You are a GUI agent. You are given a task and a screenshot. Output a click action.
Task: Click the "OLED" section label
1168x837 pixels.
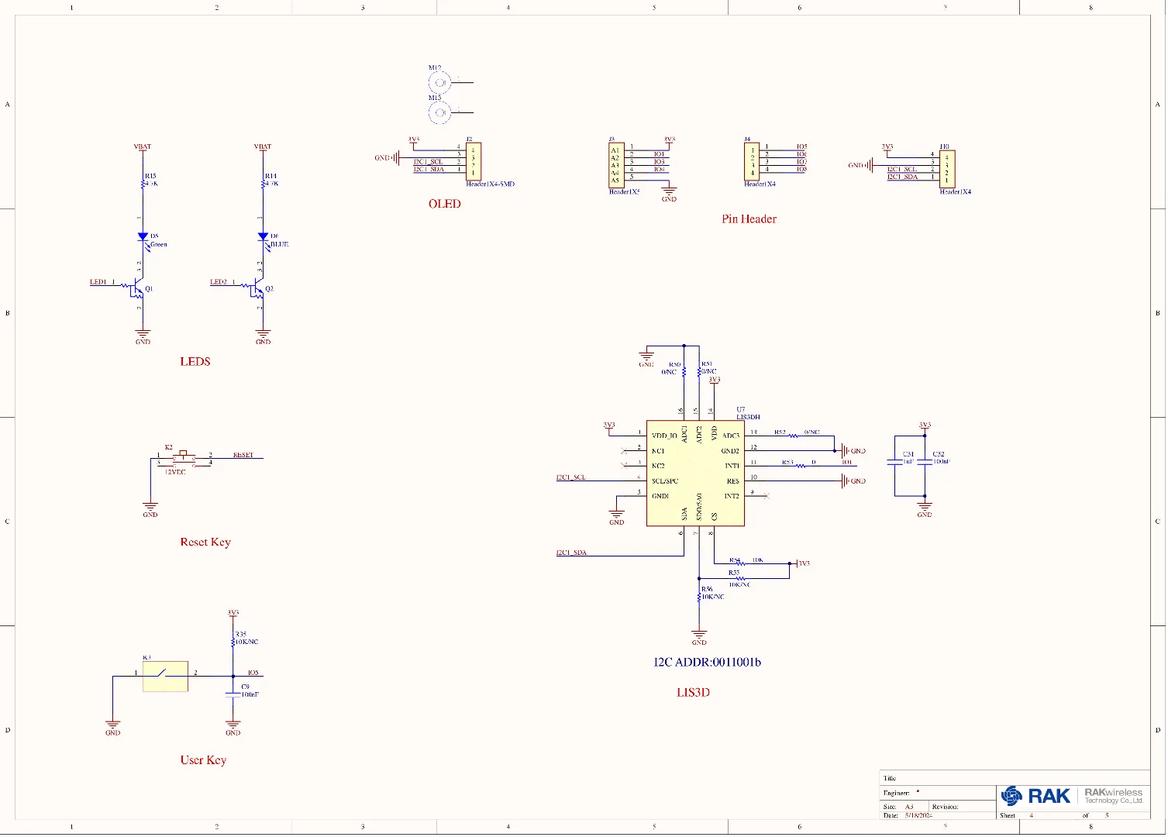(445, 204)
